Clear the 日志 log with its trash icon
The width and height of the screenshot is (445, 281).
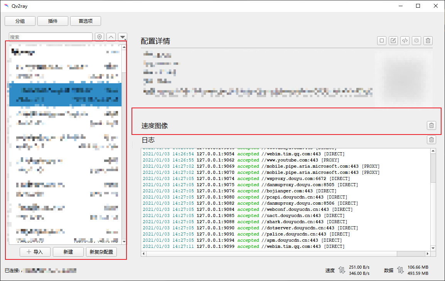click(x=432, y=140)
